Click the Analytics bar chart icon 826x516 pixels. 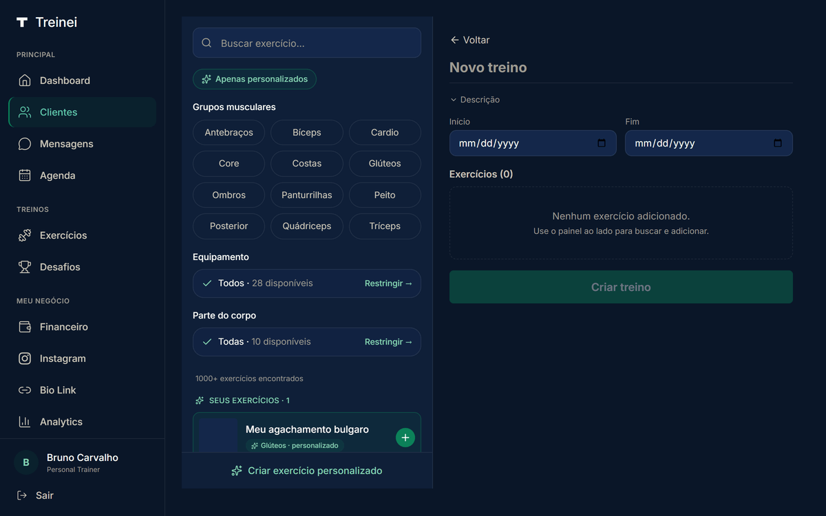(25, 422)
